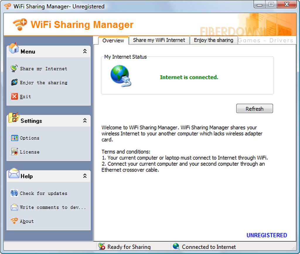Image resolution: width=300 pixels, height=254 pixels.
Task: Refresh the Internet status
Action: pos(255,109)
